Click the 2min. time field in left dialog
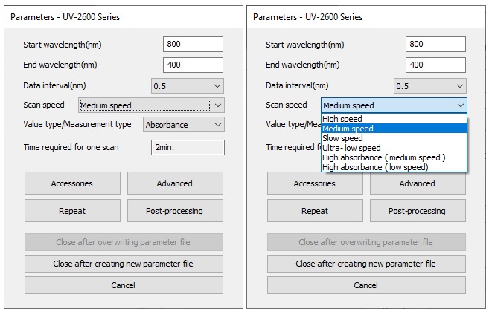This screenshot has width=489, height=312. (x=188, y=147)
